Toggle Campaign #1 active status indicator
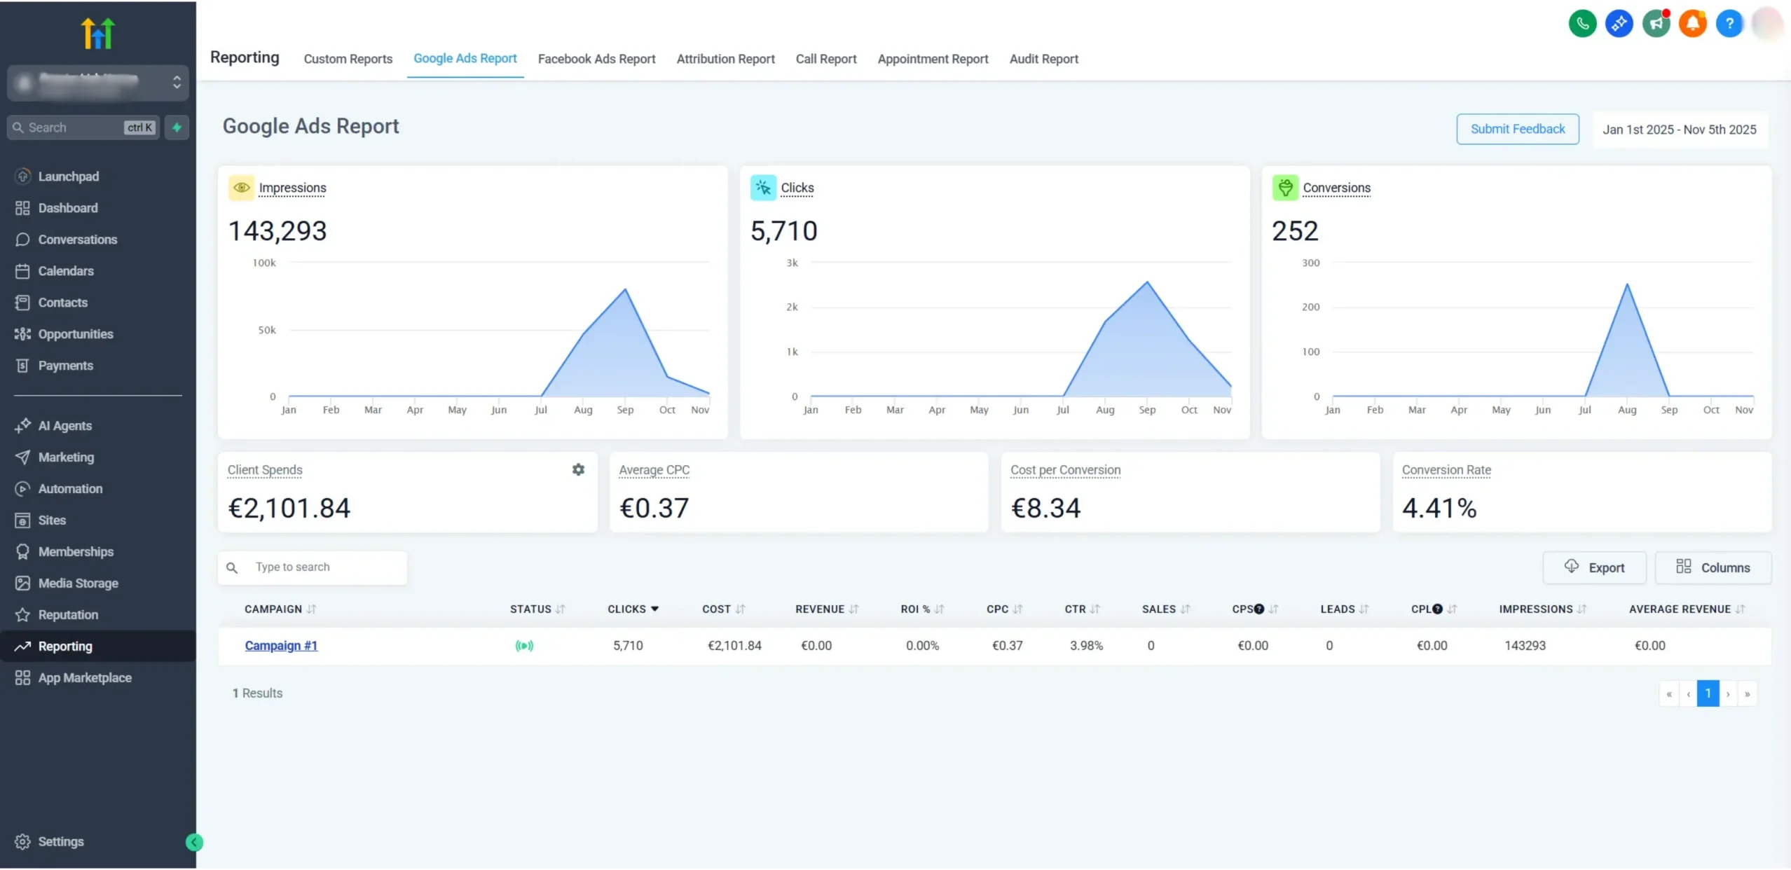The height and width of the screenshot is (870, 1791). pos(524,646)
